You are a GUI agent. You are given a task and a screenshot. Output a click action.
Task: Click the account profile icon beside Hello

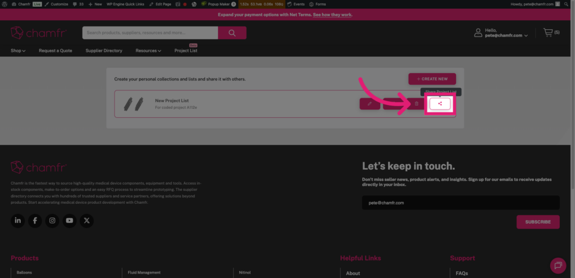click(478, 33)
